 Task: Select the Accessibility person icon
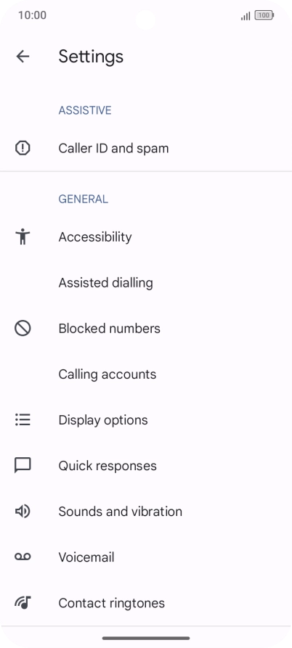[x=23, y=237]
